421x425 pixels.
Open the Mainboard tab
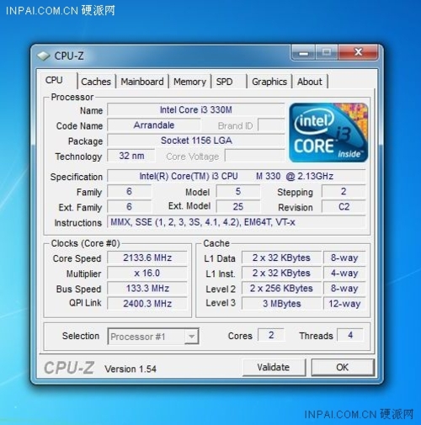pyautogui.click(x=142, y=82)
